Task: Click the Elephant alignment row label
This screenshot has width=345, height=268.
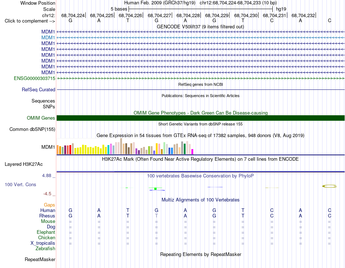Action: [46, 232]
